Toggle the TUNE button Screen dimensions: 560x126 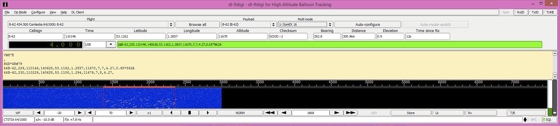pyautogui.click(x=550, y=12)
